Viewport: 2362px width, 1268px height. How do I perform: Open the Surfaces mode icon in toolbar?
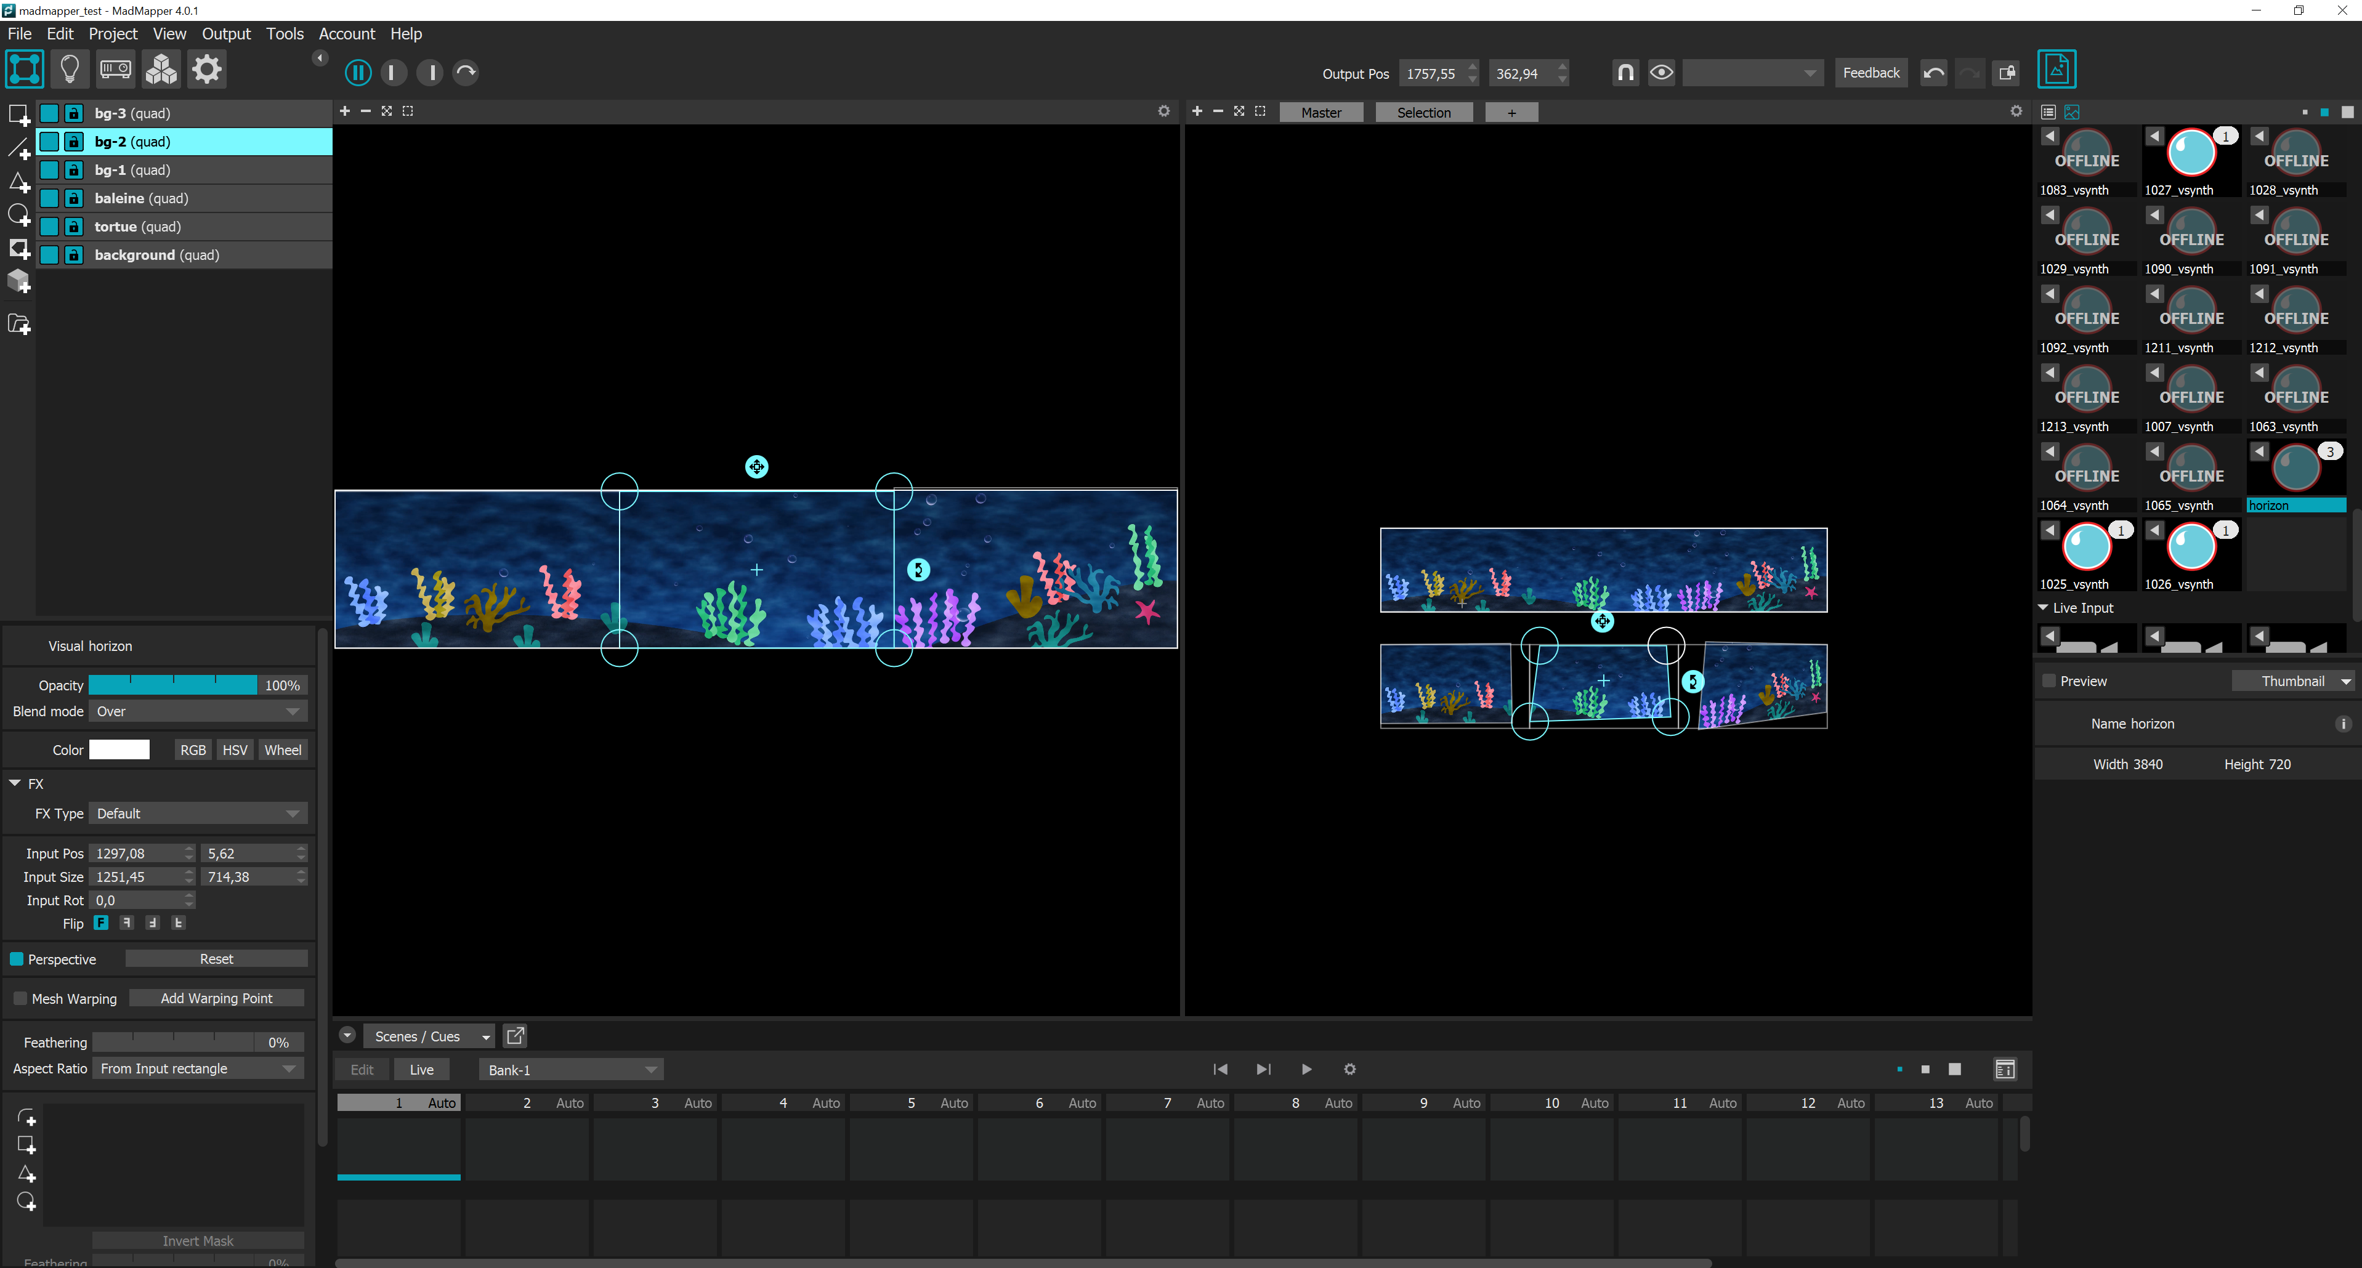click(25, 70)
